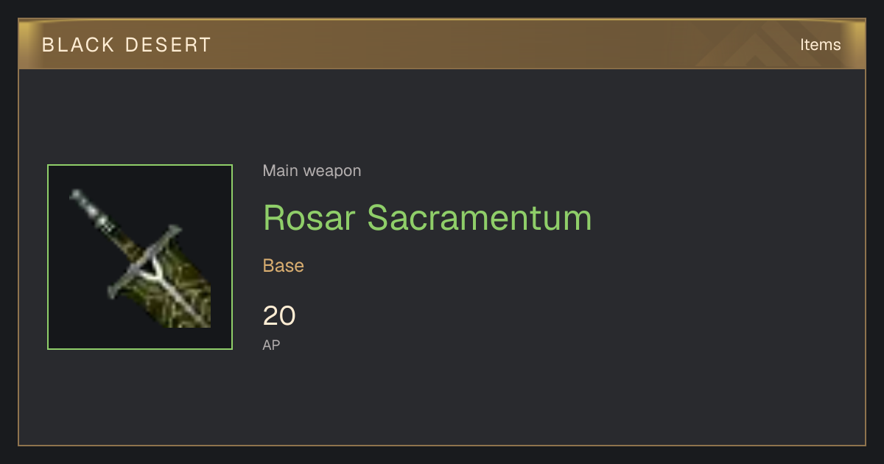884x464 pixels.
Task: Click the BLACK DESERT header title
Action: 127,45
